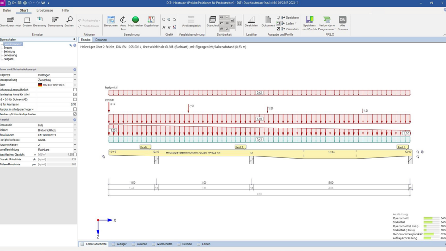Switch to the Ergebnisse ribbon tab
446x251 pixels.
(x=44, y=10)
